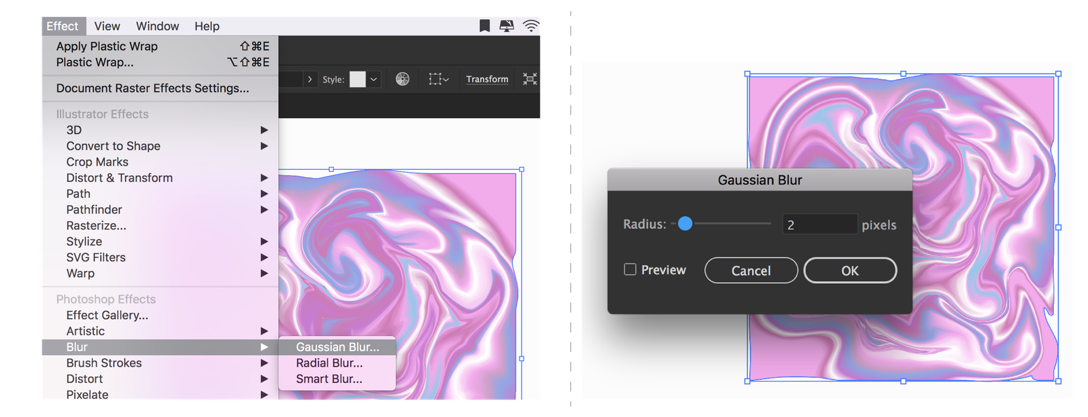
Task: Click the Isolate Selected Object icon
Action: click(x=530, y=79)
